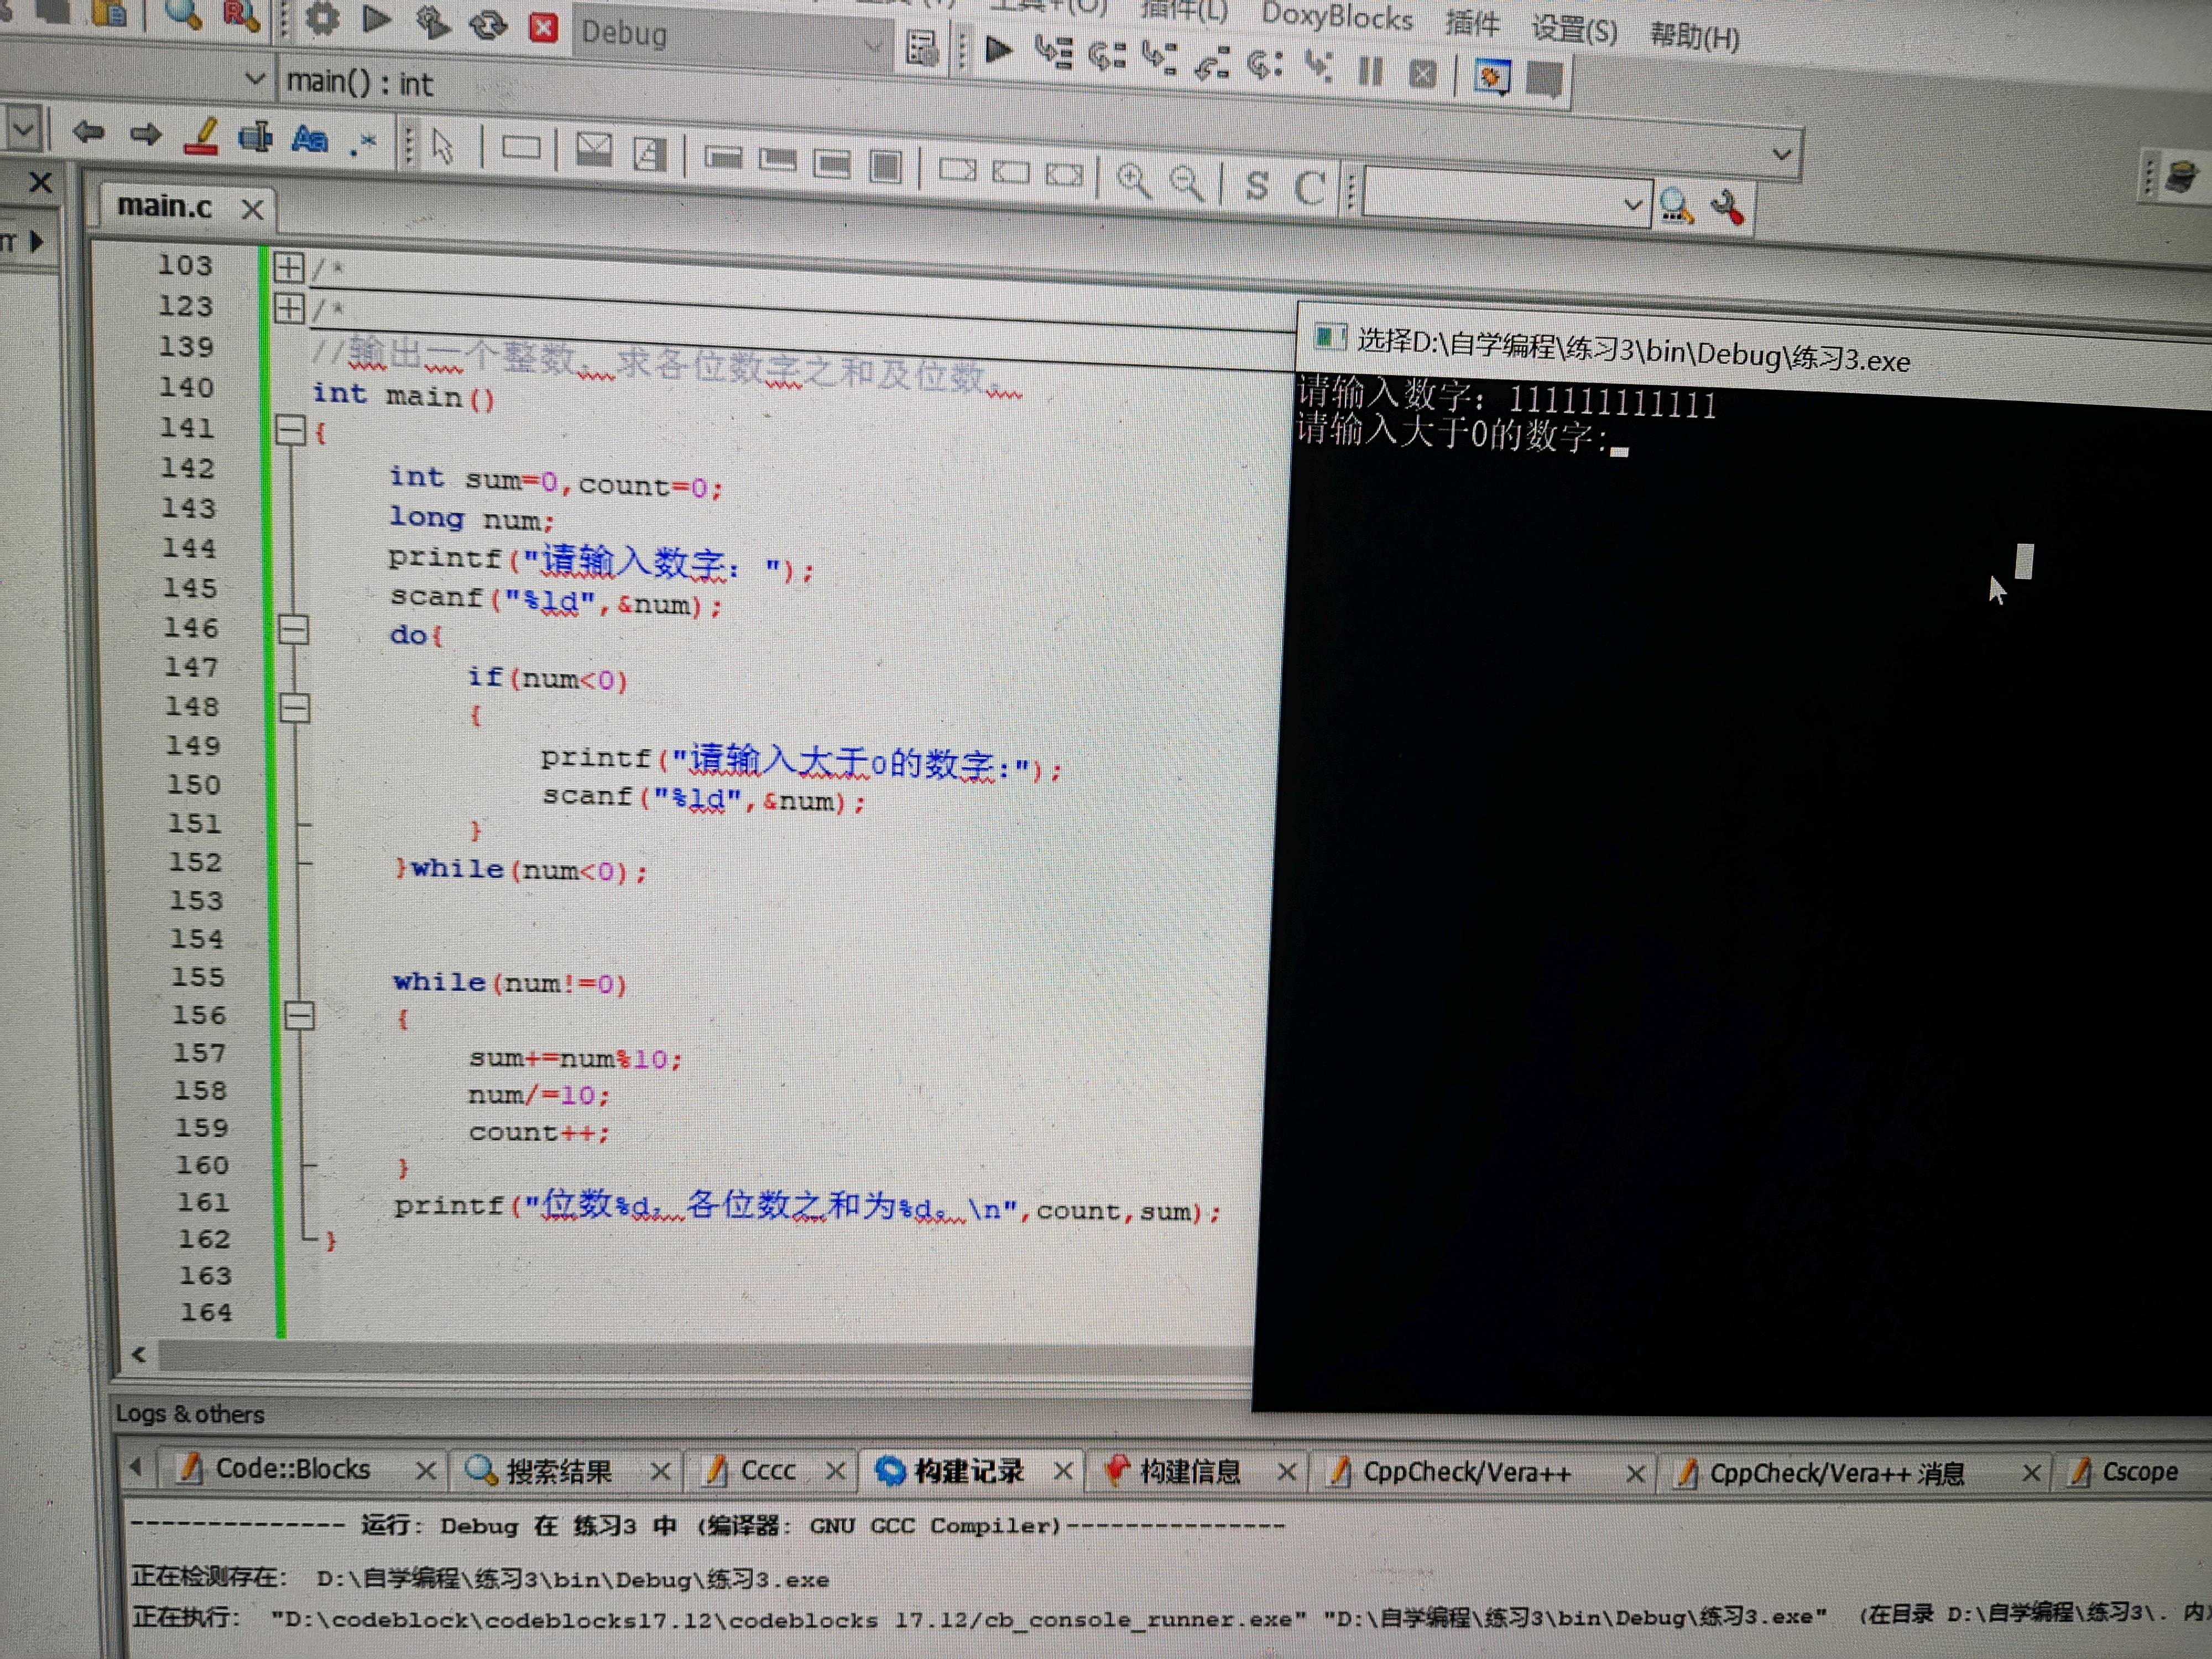Screen dimensions: 2212x1659
Task: Open the search combo dropdown arrow
Action: [1633, 205]
